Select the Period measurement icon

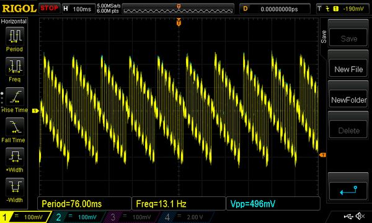[x=15, y=36]
